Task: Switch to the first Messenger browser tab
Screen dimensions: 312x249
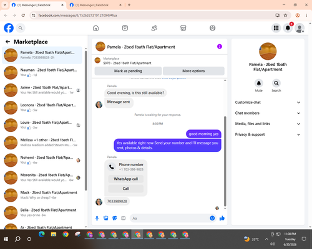Action: pos(36,5)
